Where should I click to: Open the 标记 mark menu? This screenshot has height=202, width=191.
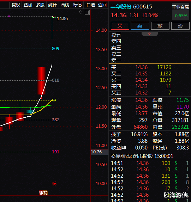click(x=77, y=5)
